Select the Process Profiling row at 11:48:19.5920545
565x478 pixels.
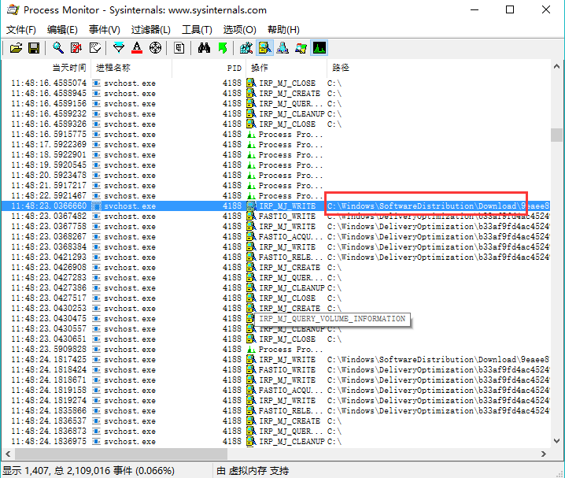pos(275,165)
